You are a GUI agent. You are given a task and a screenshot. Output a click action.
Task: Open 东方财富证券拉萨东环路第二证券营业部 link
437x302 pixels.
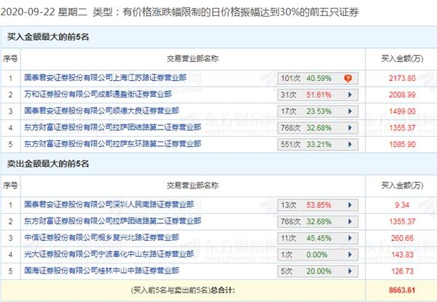(x=113, y=144)
